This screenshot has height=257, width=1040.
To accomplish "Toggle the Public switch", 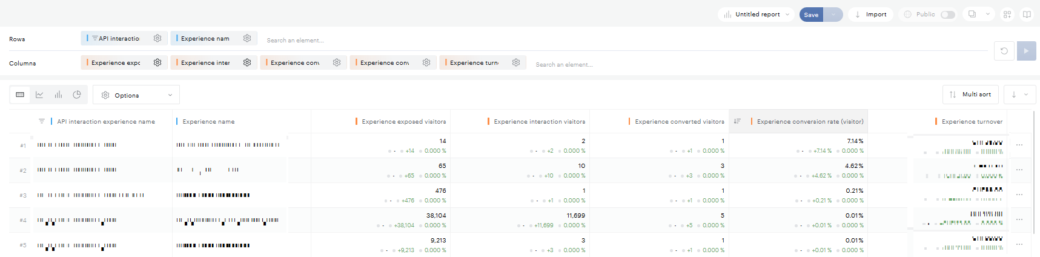I will 947,15.
